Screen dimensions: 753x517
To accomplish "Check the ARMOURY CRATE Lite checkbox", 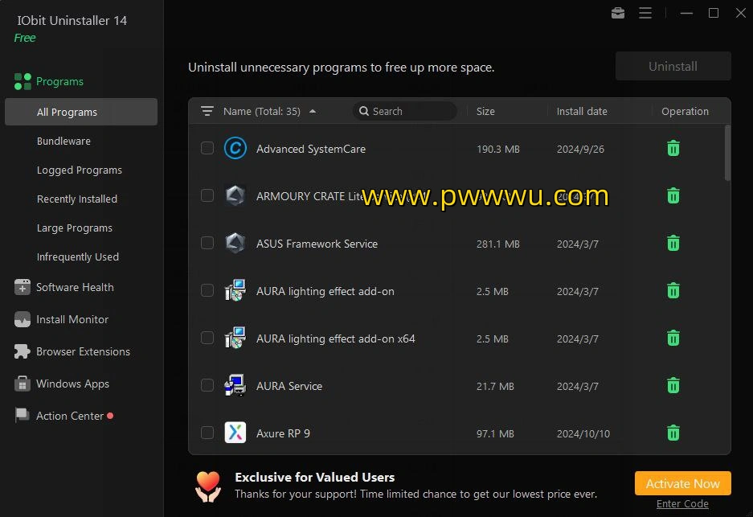I will point(207,195).
